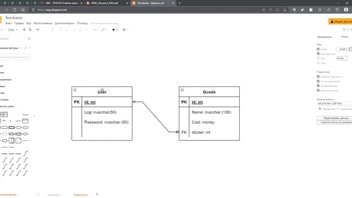Click the browser address bar

click(x=144, y=10)
